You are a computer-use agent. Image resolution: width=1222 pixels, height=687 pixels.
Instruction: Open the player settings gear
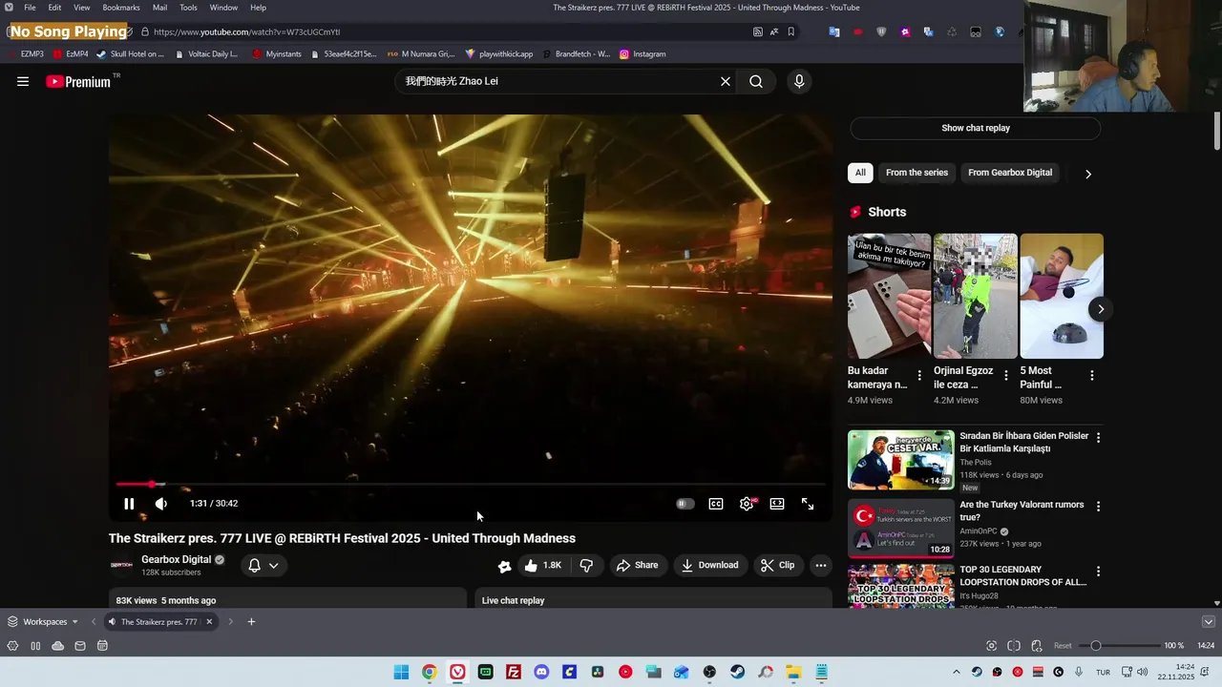click(x=747, y=504)
